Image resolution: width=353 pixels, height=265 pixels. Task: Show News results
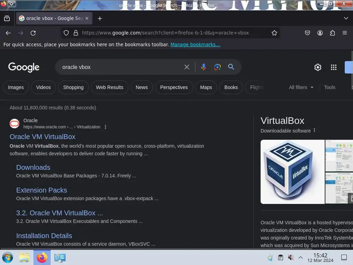142,87
